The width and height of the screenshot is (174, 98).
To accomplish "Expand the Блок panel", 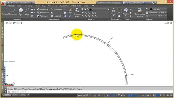I will coord(128,19).
